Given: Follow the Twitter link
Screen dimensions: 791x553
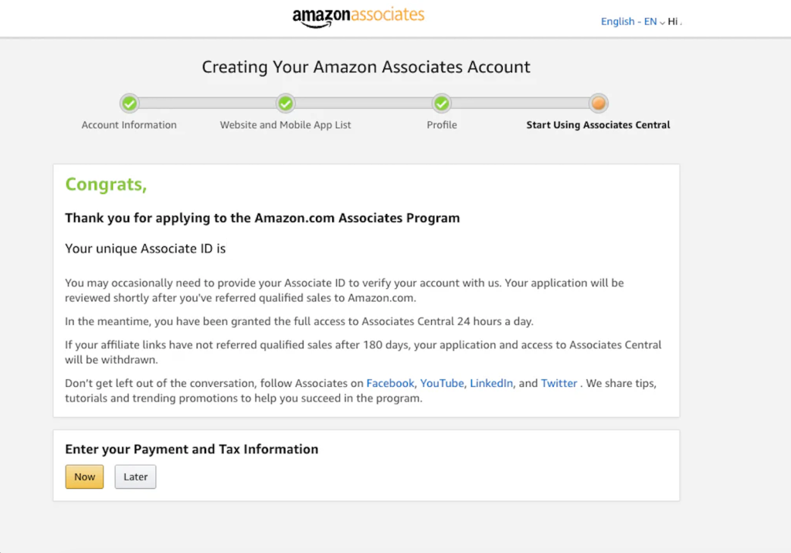Looking at the screenshot, I should (x=559, y=384).
